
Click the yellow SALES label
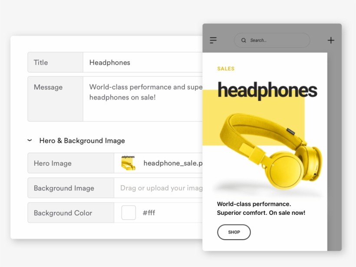pos(226,69)
